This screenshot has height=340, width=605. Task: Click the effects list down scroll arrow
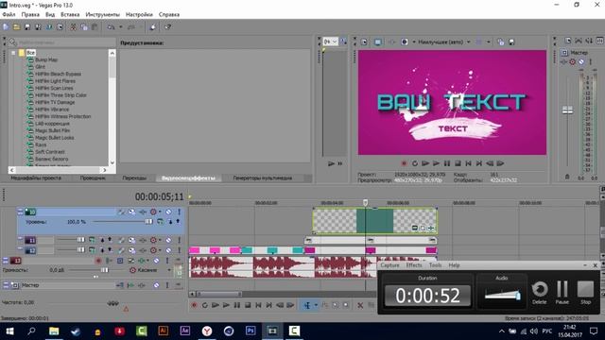pyautogui.click(x=112, y=162)
